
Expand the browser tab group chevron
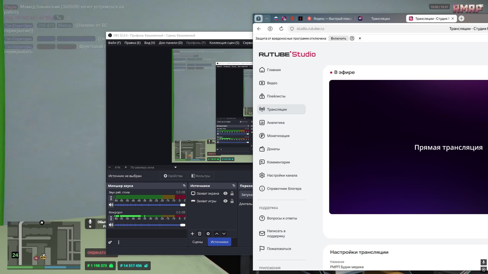point(267,19)
